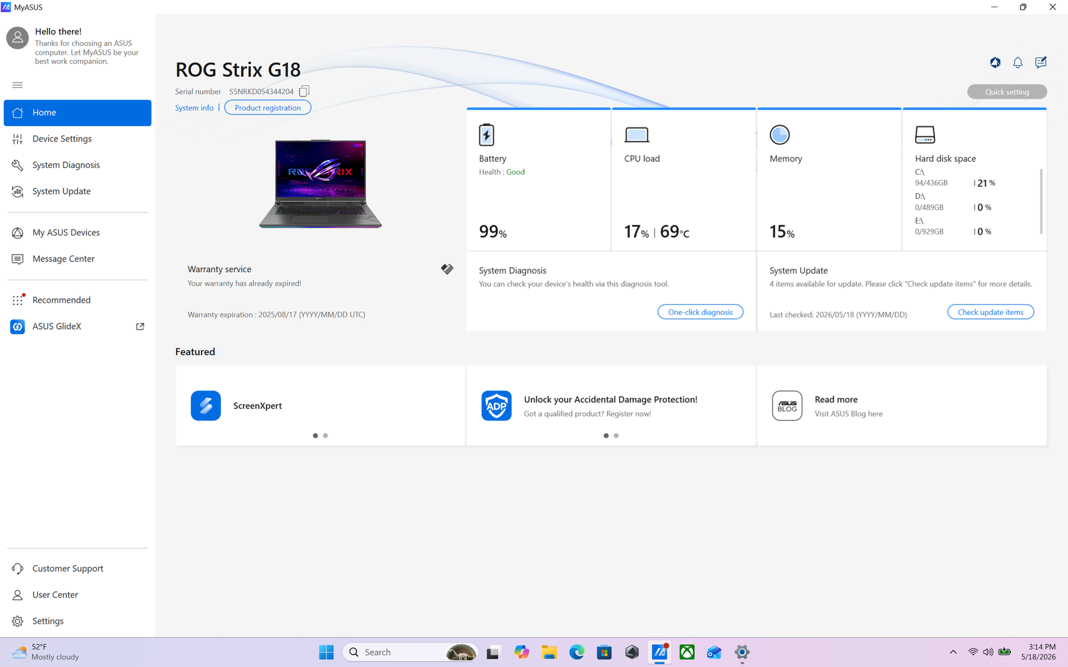Click the System info link

coord(194,108)
